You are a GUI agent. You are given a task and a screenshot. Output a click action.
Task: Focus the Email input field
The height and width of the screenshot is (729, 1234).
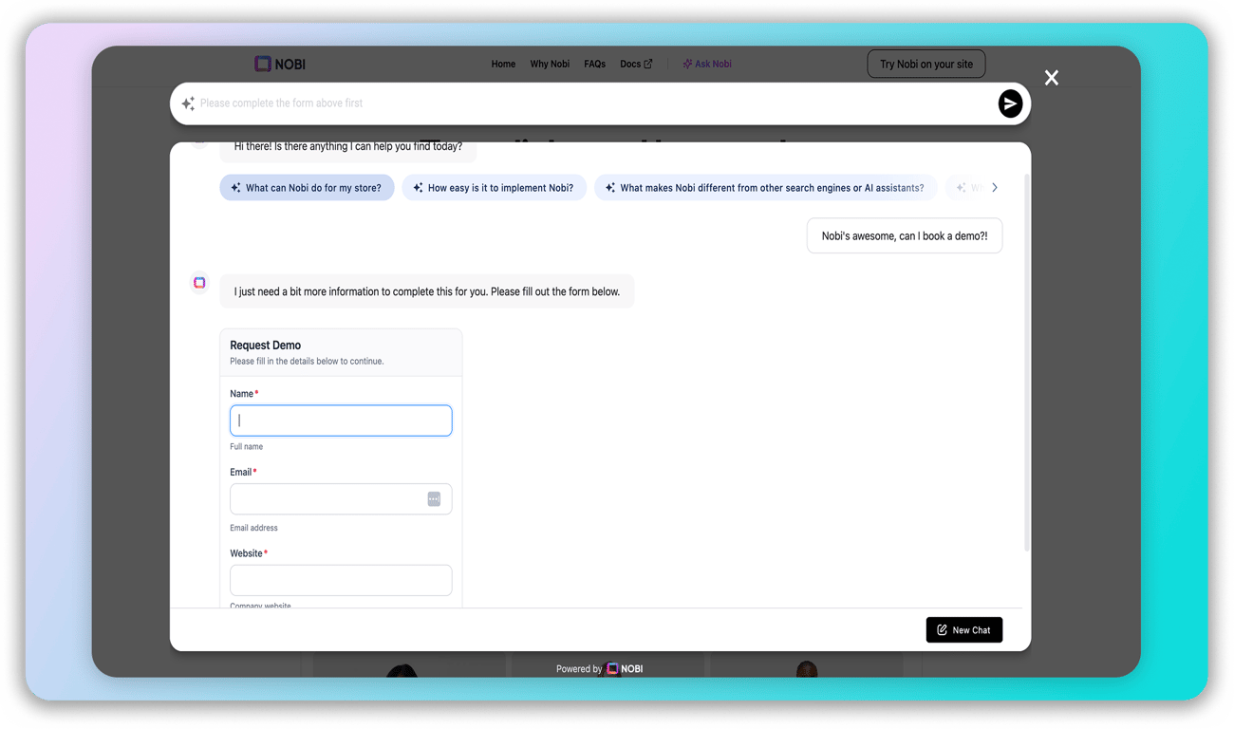(x=341, y=499)
